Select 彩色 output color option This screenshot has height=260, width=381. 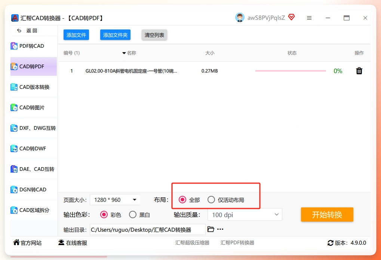(104, 214)
